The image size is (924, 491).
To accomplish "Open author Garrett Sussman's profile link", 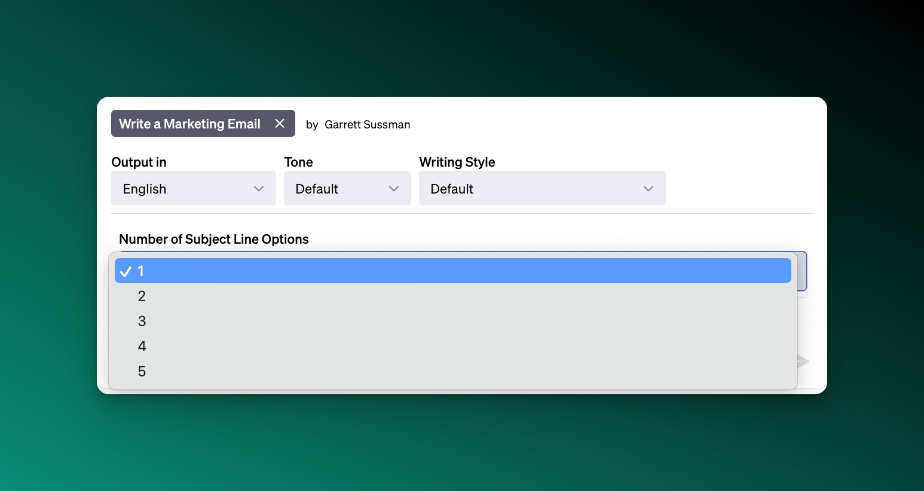I will (x=367, y=125).
